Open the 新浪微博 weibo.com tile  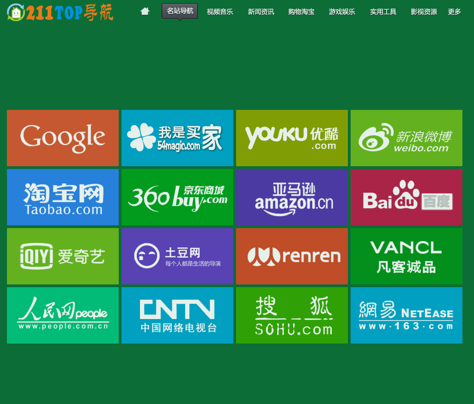(407, 138)
